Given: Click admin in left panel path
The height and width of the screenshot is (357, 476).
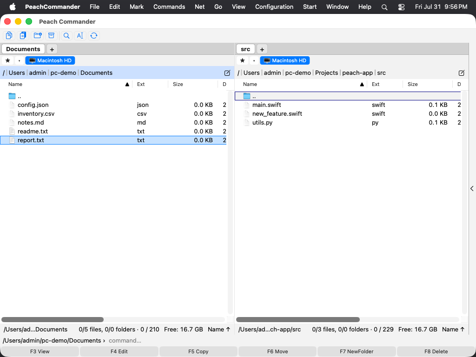Looking at the screenshot, I should tap(38, 73).
